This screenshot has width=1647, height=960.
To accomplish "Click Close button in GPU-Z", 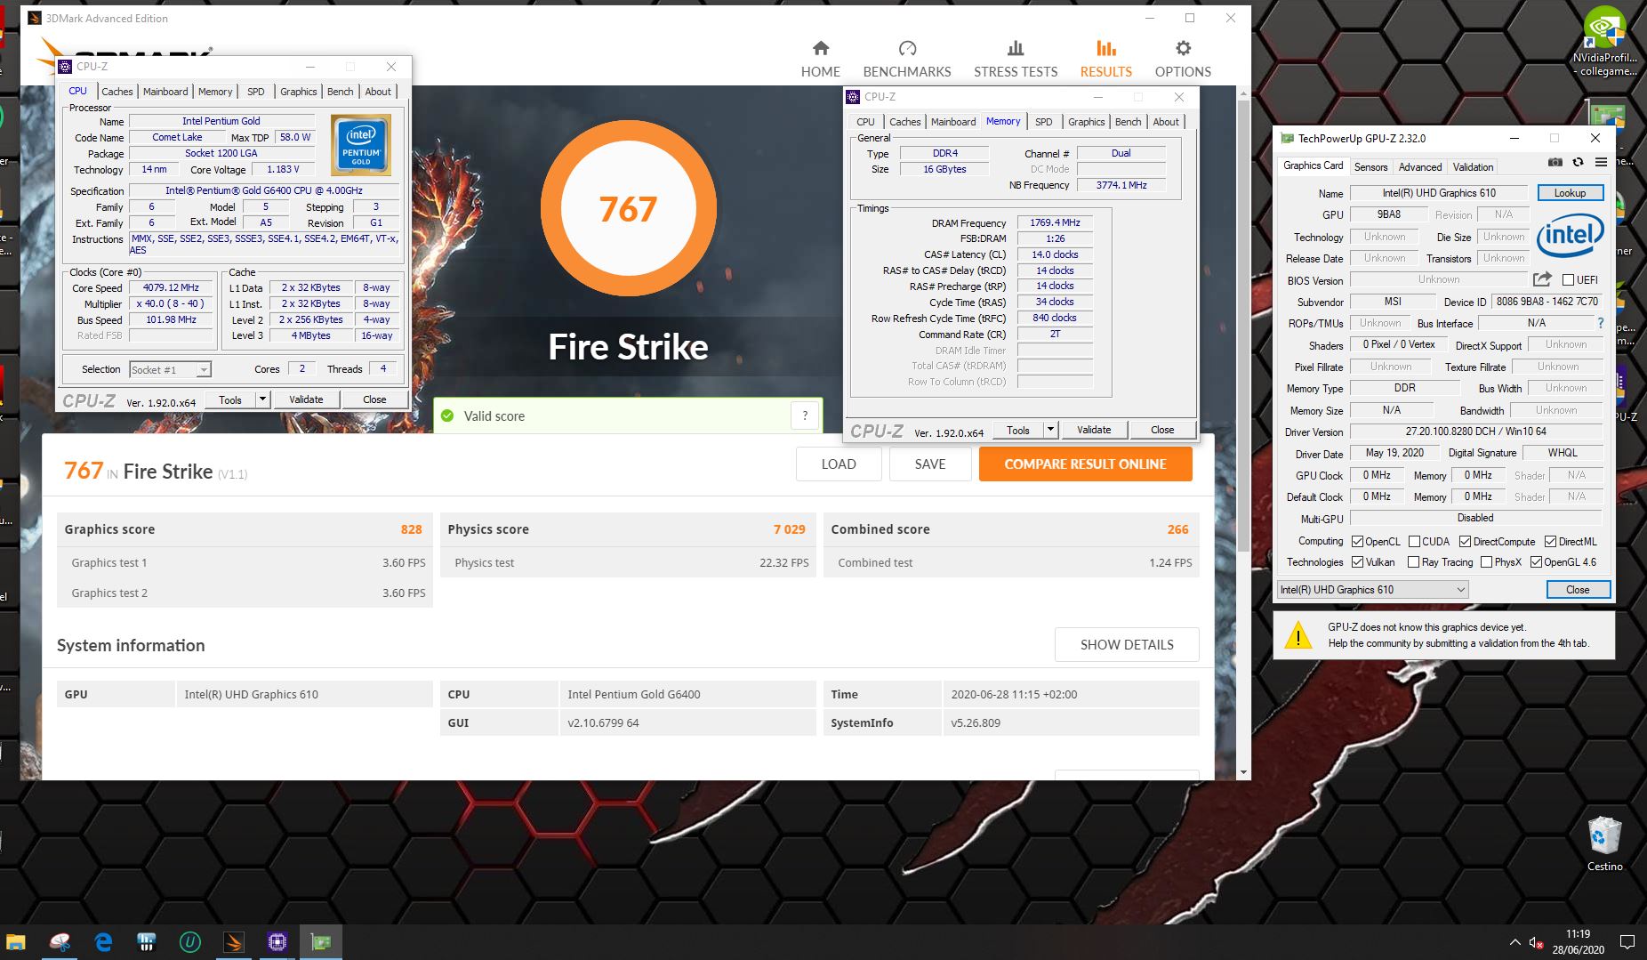I will 1578,589.
